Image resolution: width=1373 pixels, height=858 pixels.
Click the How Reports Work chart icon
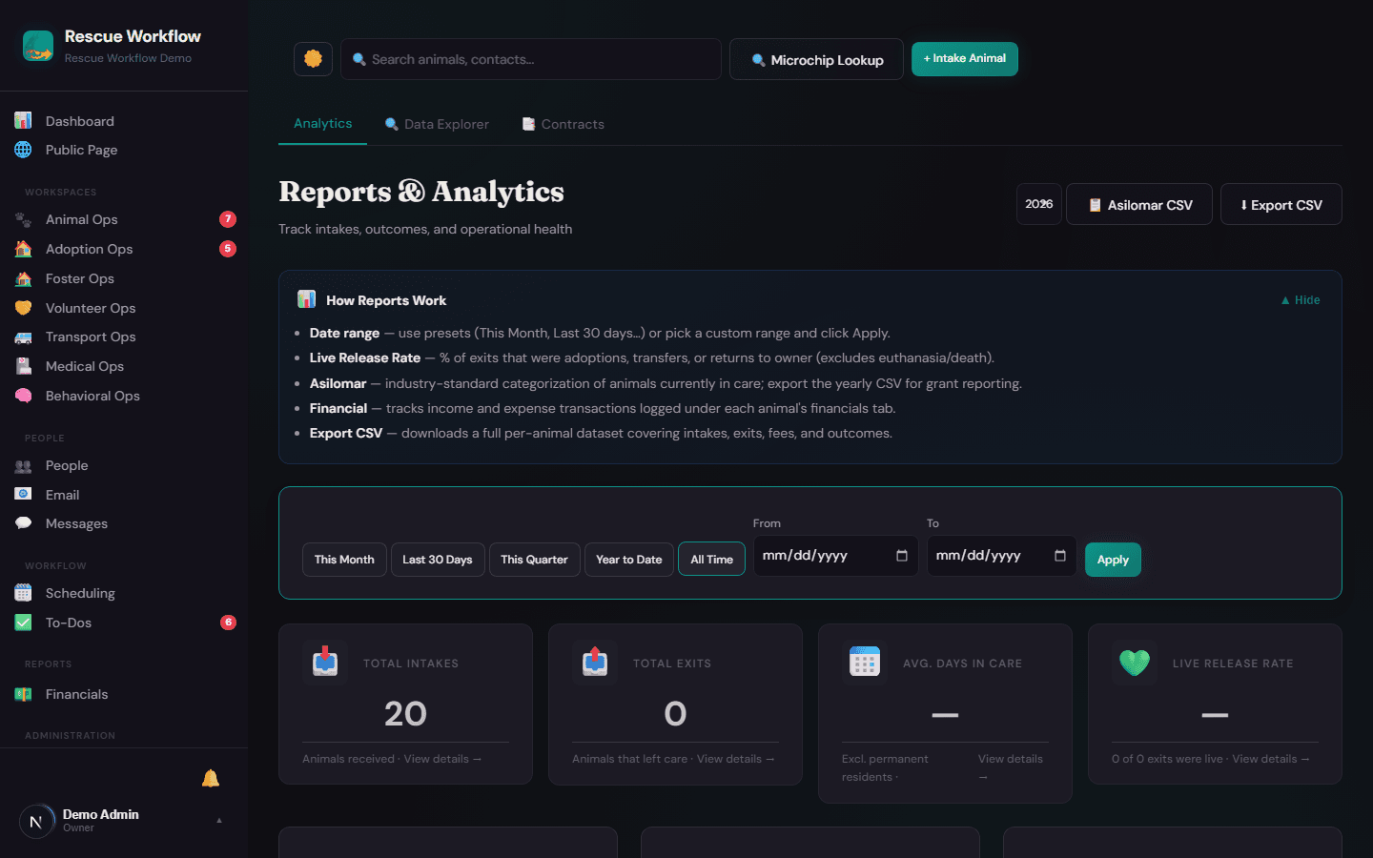coord(306,299)
